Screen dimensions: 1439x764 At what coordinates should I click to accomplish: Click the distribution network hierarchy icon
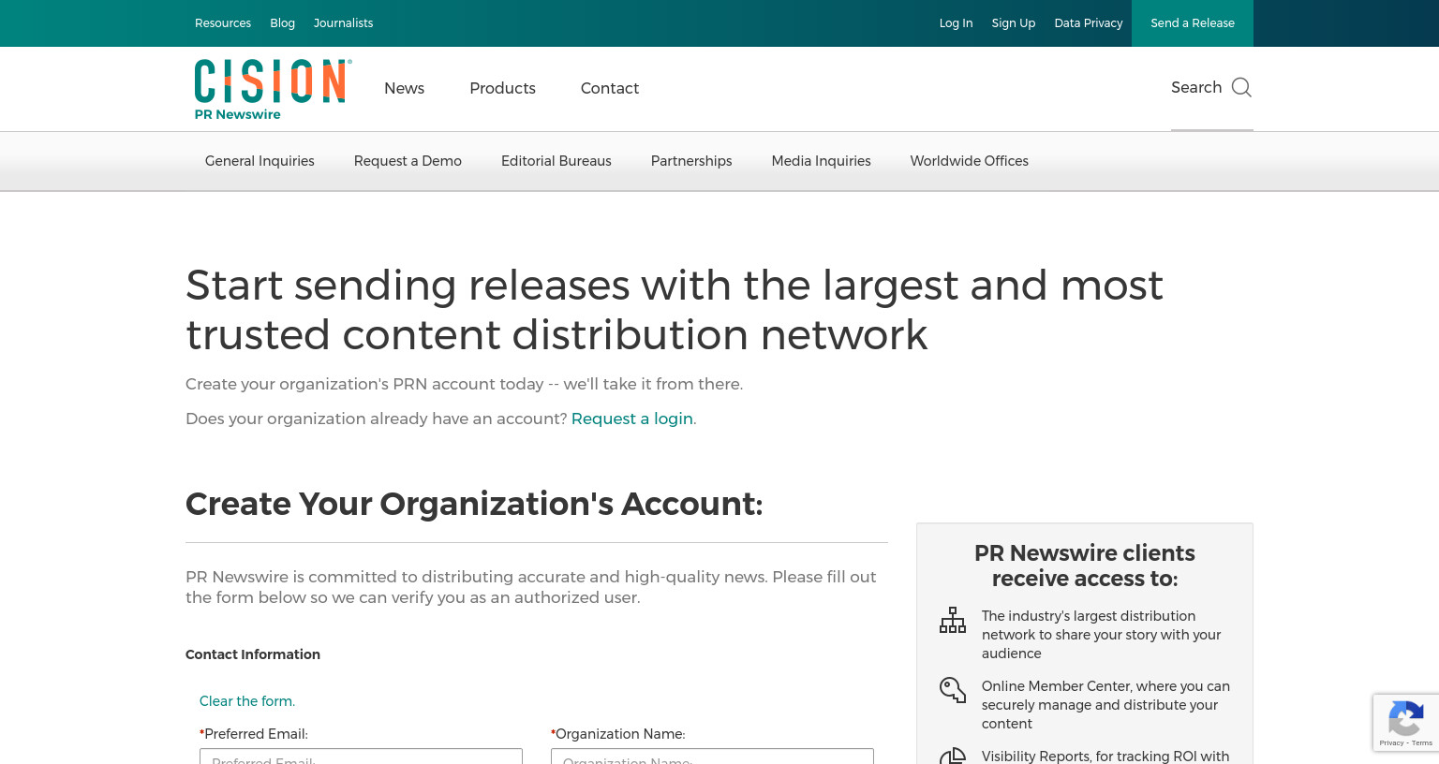point(953,620)
